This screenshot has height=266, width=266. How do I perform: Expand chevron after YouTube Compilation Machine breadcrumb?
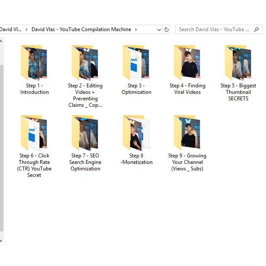[136, 29]
